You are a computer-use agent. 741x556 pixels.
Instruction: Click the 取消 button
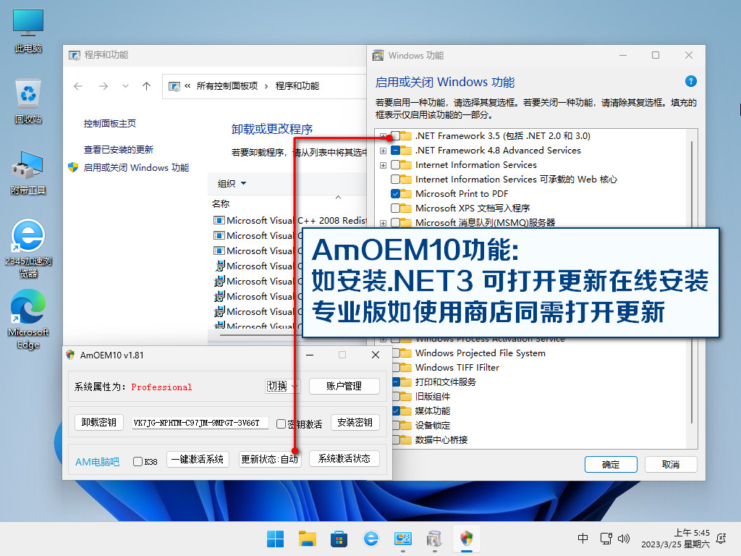[671, 465]
